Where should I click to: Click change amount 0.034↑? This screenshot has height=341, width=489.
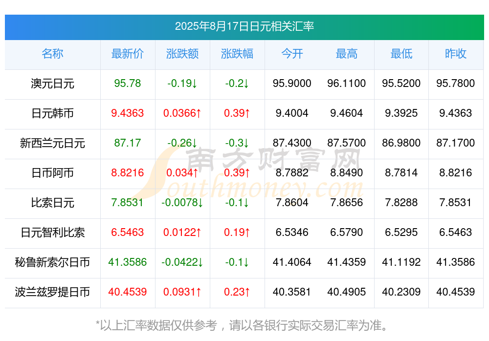[182, 172]
